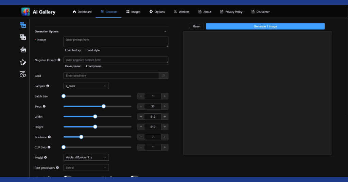Click the Steps info icon
348x182 pixels.
pyautogui.click(x=44, y=106)
